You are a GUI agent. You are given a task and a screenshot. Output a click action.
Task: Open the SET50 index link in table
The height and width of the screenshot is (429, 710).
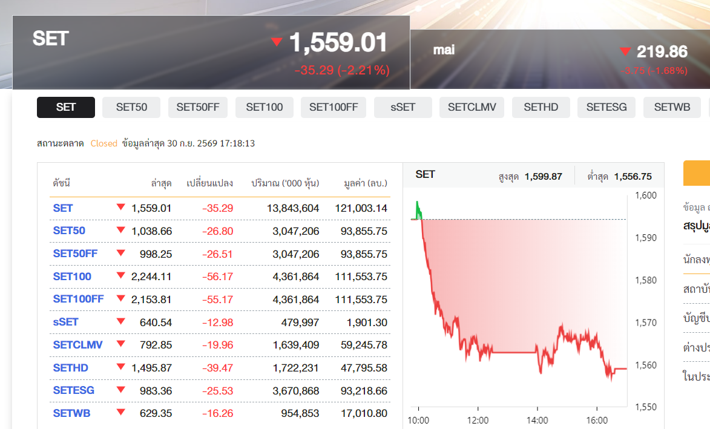tap(69, 231)
